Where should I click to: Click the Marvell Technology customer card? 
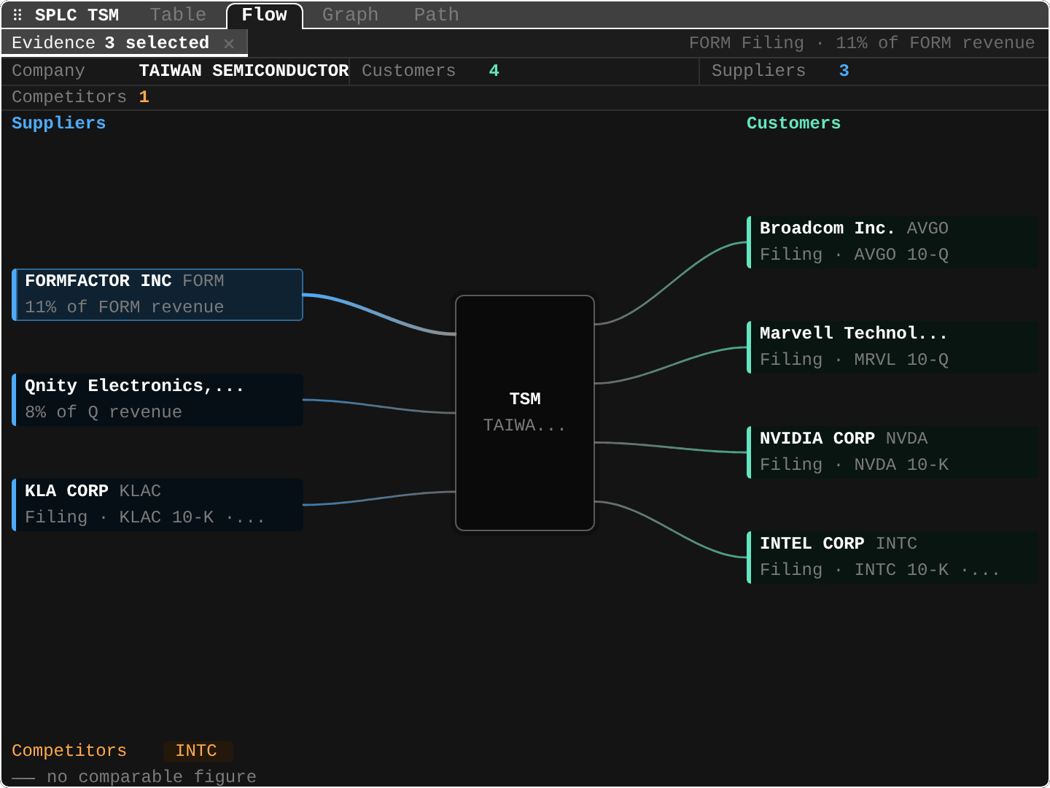point(892,347)
